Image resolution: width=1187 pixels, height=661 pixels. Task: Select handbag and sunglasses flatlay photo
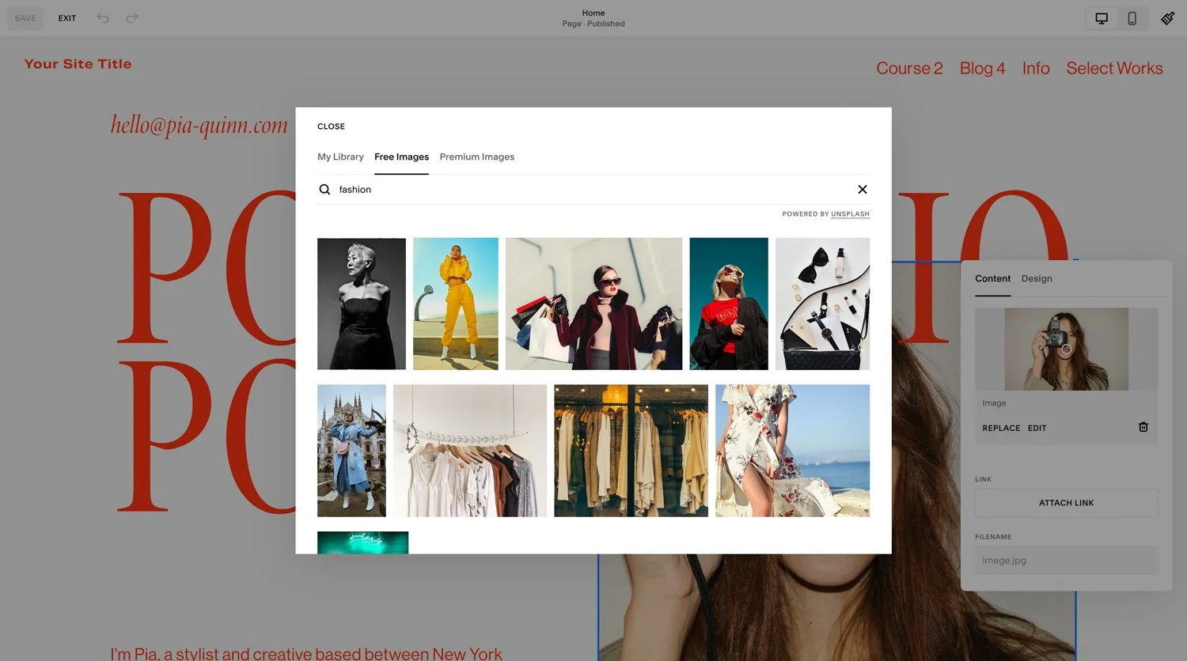(x=822, y=304)
